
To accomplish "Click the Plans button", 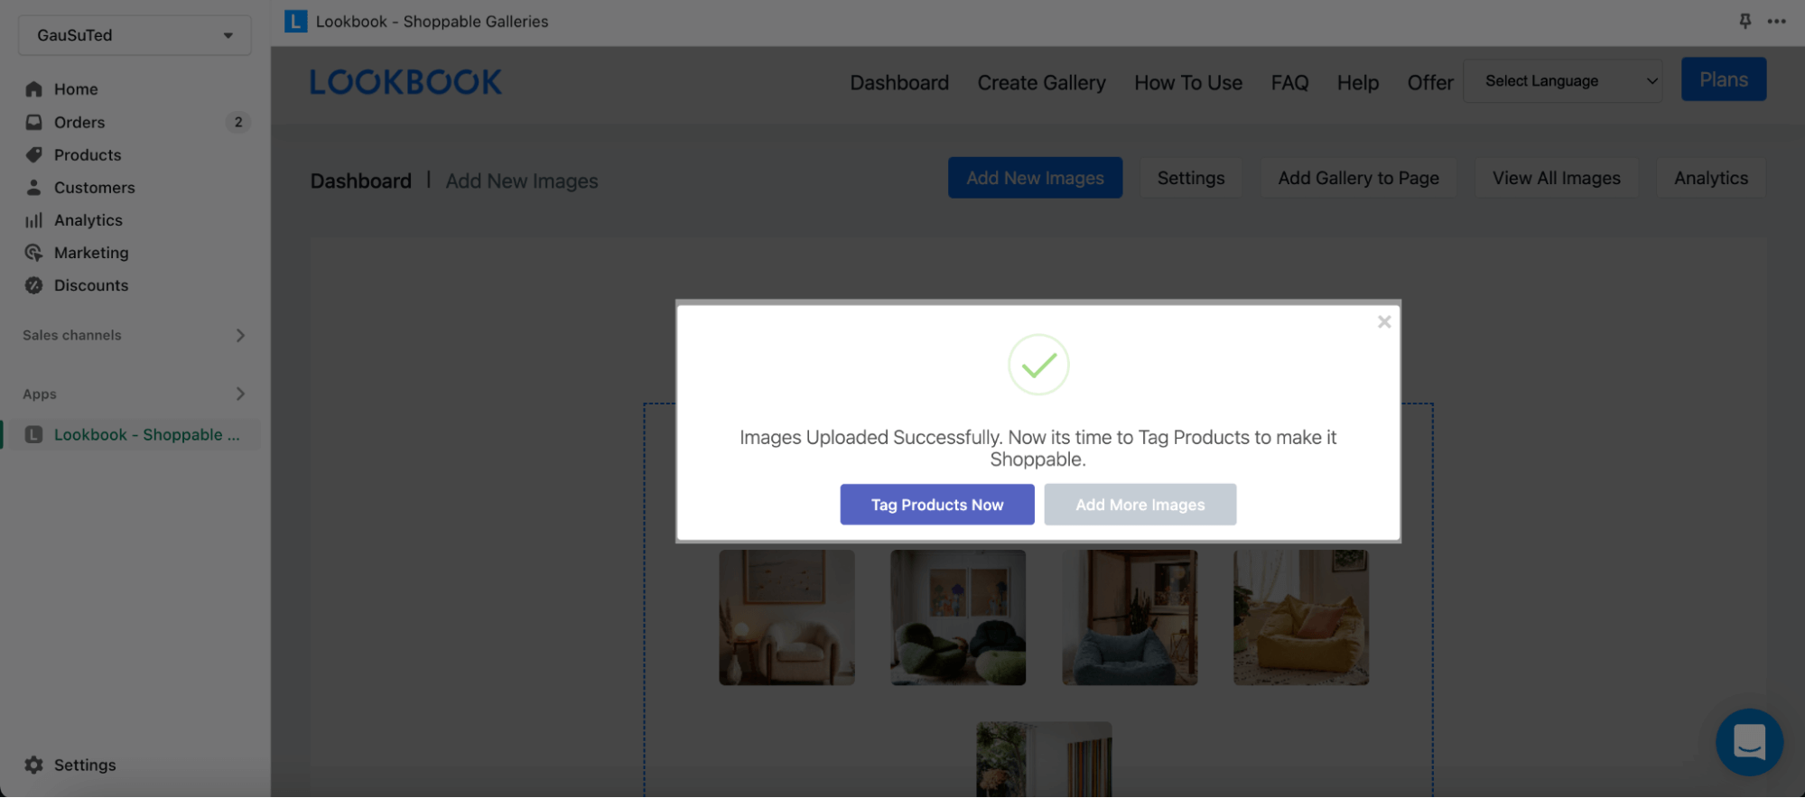I will [1723, 79].
